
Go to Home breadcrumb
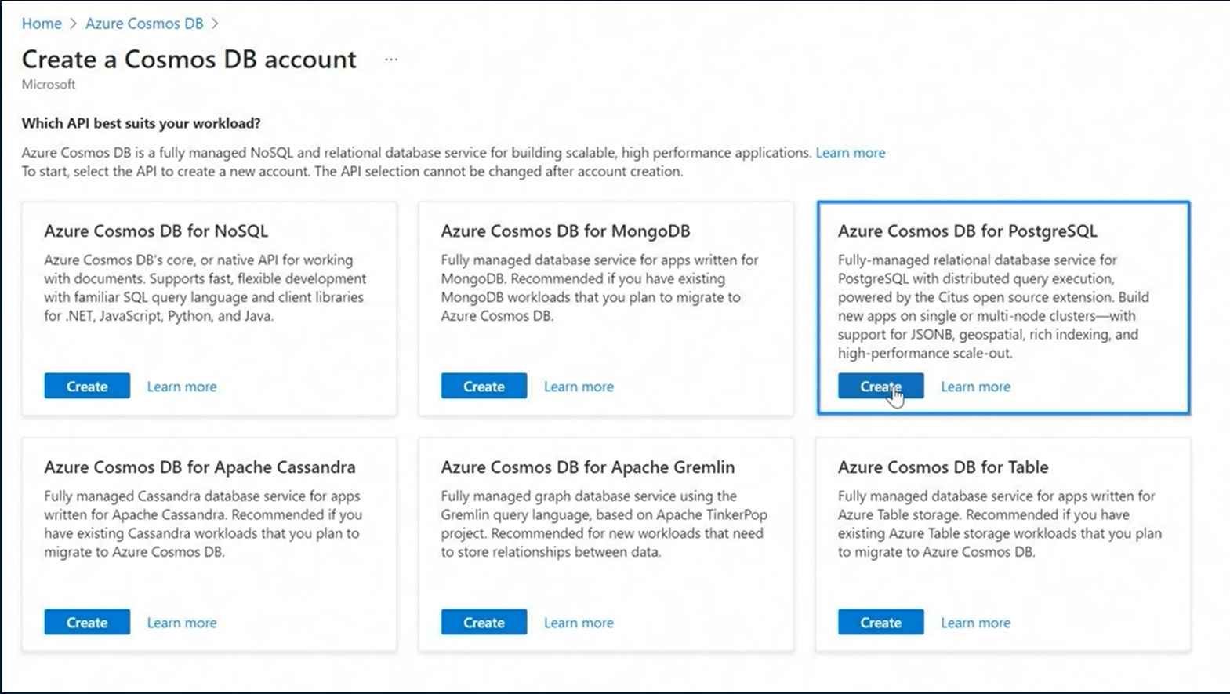point(42,24)
